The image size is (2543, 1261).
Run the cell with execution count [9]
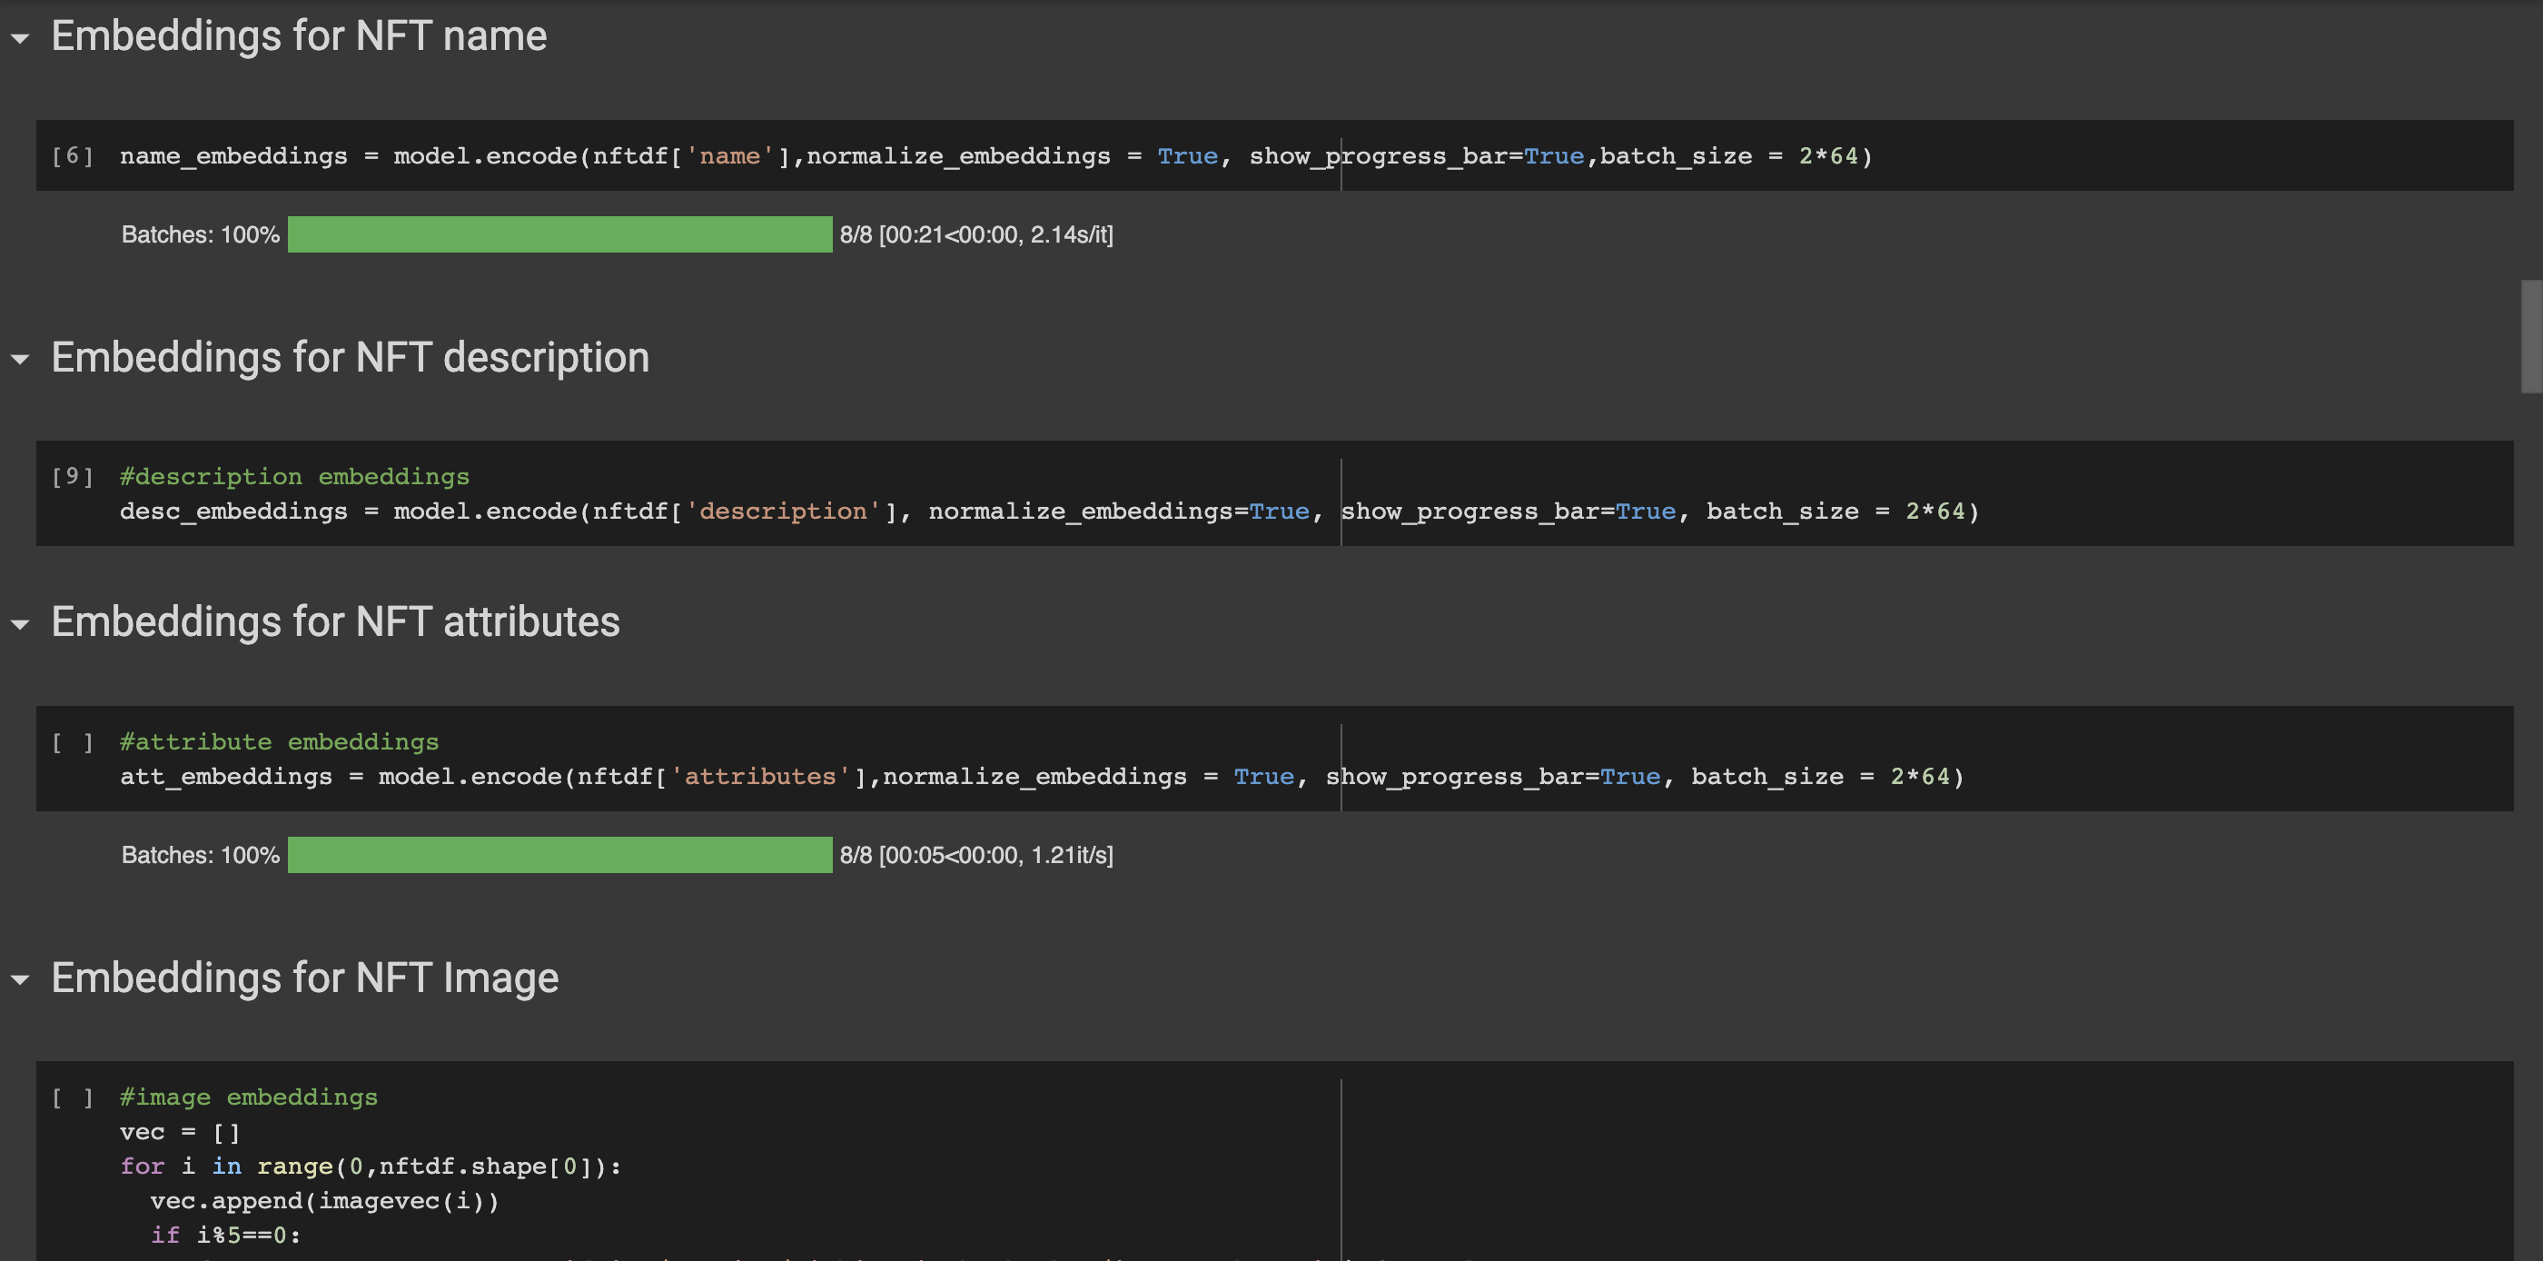(x=71, y=477)
